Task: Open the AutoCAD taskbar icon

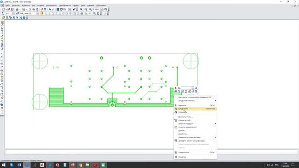Action: [42, 165]
